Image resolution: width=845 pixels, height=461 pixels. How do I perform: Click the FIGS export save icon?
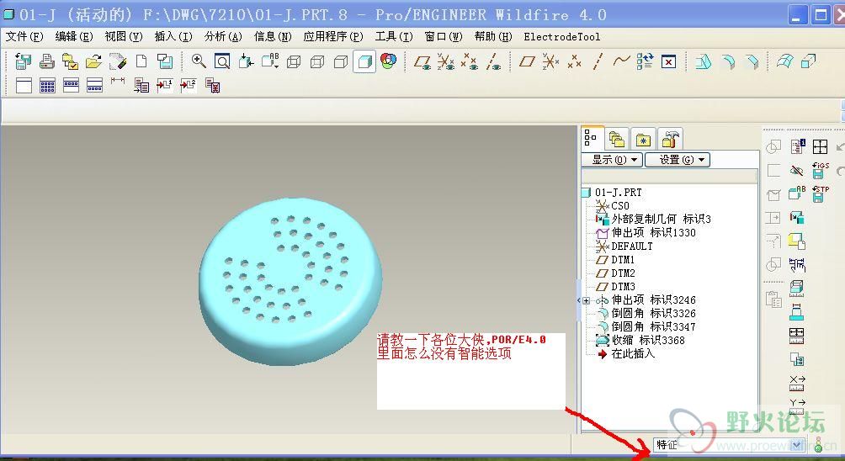(x=820, y=170)
